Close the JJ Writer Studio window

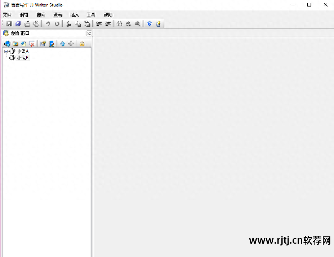(325, 5)
